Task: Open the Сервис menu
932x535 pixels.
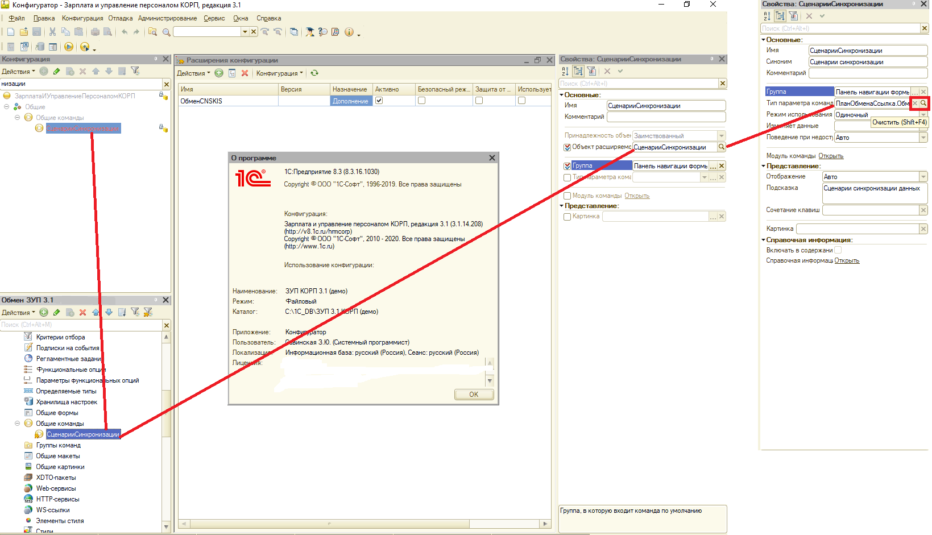Action: tap(214, 18)
